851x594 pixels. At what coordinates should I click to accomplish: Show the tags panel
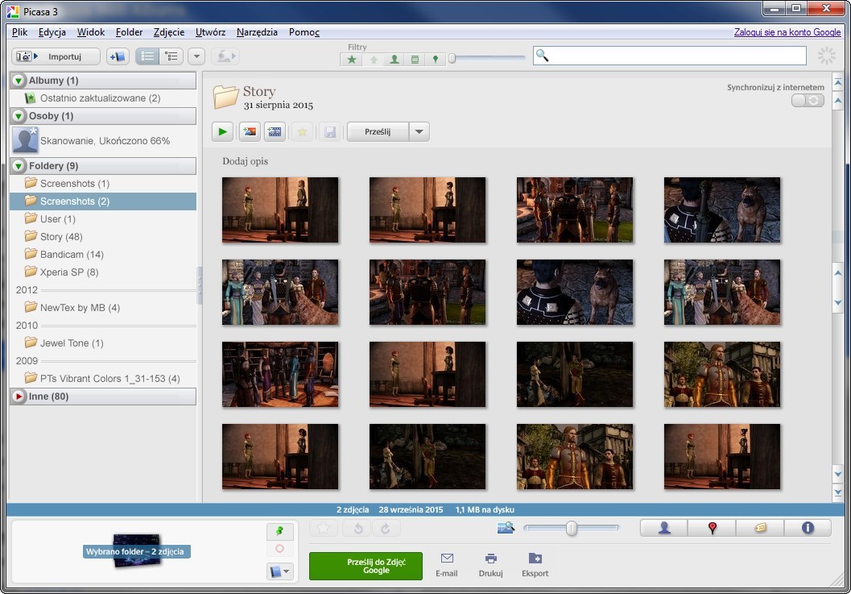pos(760,528)
